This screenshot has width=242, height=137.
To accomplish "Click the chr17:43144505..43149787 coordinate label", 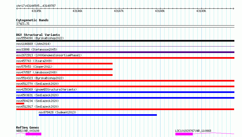I will (x=36, y=6).
